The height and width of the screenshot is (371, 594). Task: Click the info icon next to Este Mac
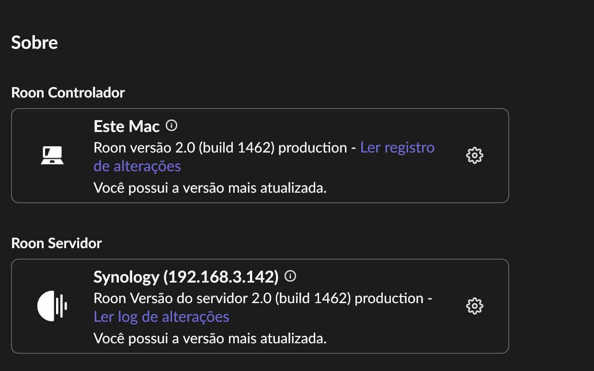171,126
